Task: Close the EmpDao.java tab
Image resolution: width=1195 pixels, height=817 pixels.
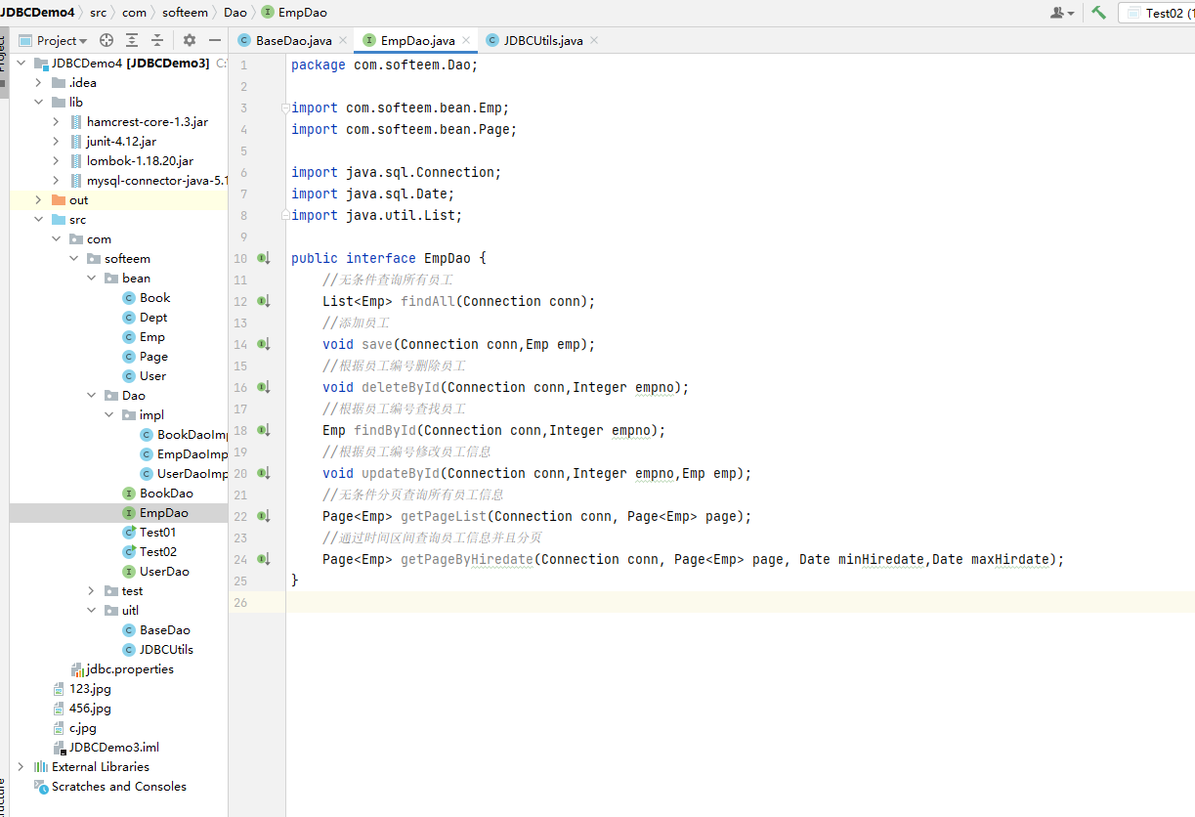Action: point(466,41)
